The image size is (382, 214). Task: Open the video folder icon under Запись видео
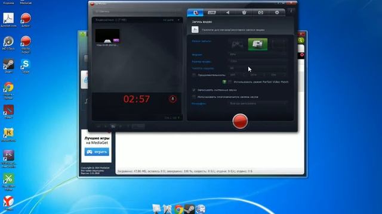tap(195, 30)
